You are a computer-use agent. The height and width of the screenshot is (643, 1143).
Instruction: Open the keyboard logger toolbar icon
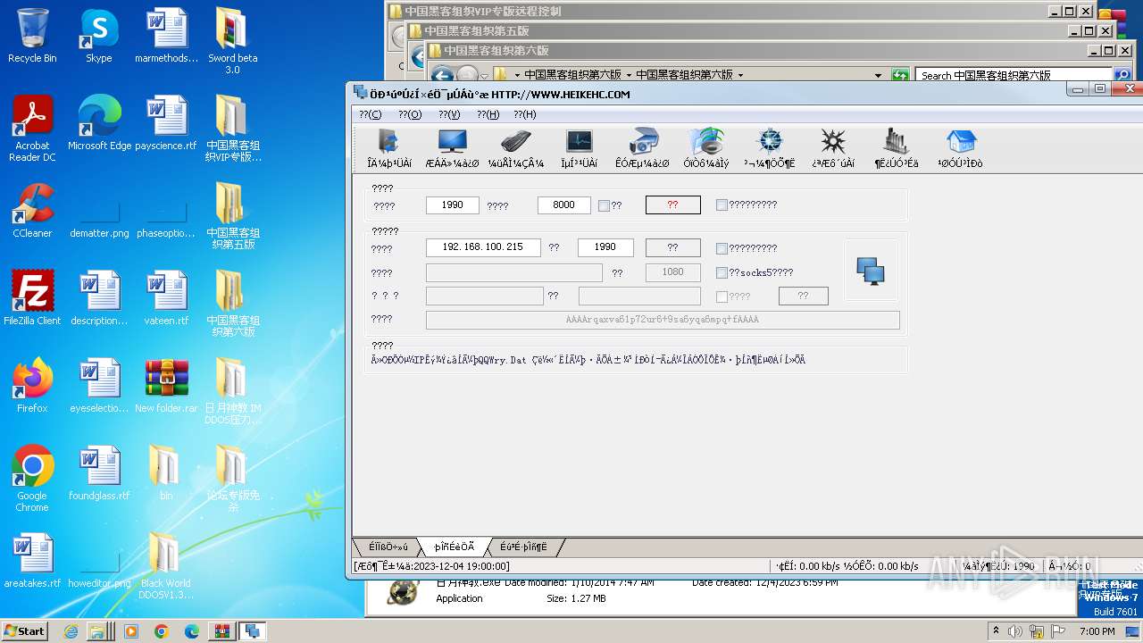515,147
